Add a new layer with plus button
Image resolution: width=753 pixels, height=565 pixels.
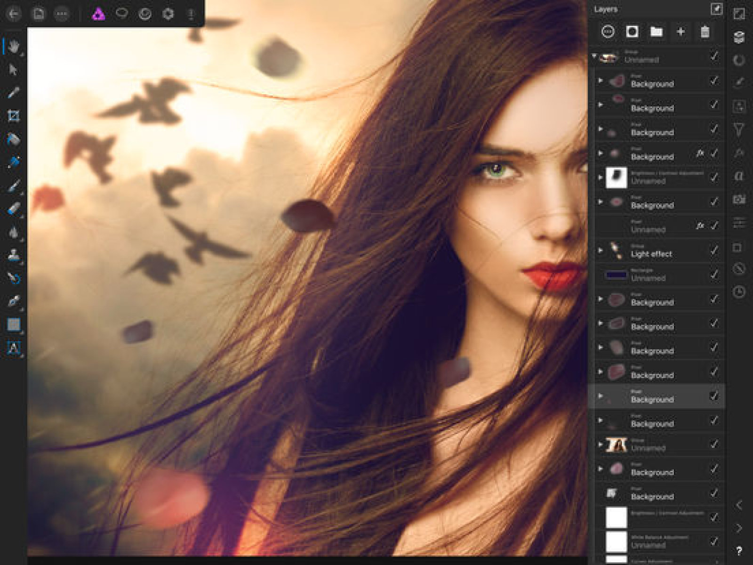click(681, 32)
